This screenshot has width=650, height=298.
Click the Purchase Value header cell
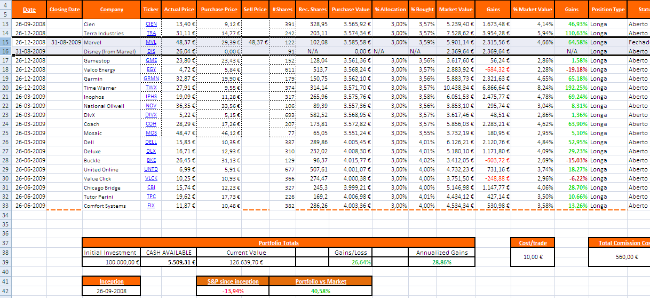pos(351,10)
